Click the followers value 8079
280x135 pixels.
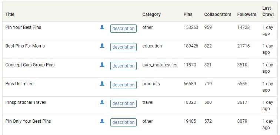point(242,121)
